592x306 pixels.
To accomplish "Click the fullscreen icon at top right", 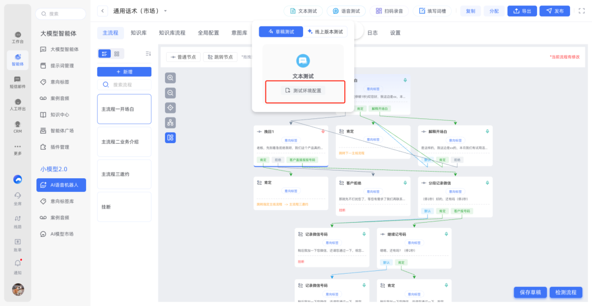I will click(x=582, y=11).
